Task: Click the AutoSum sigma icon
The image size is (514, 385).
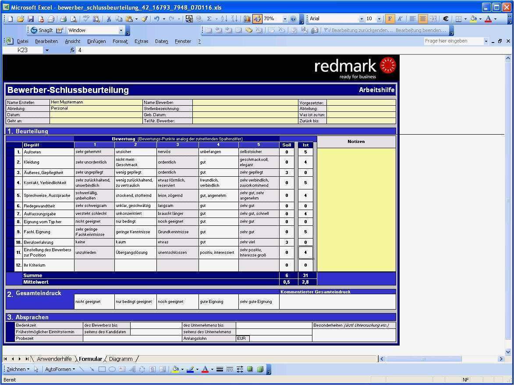Action: [209, 19]
